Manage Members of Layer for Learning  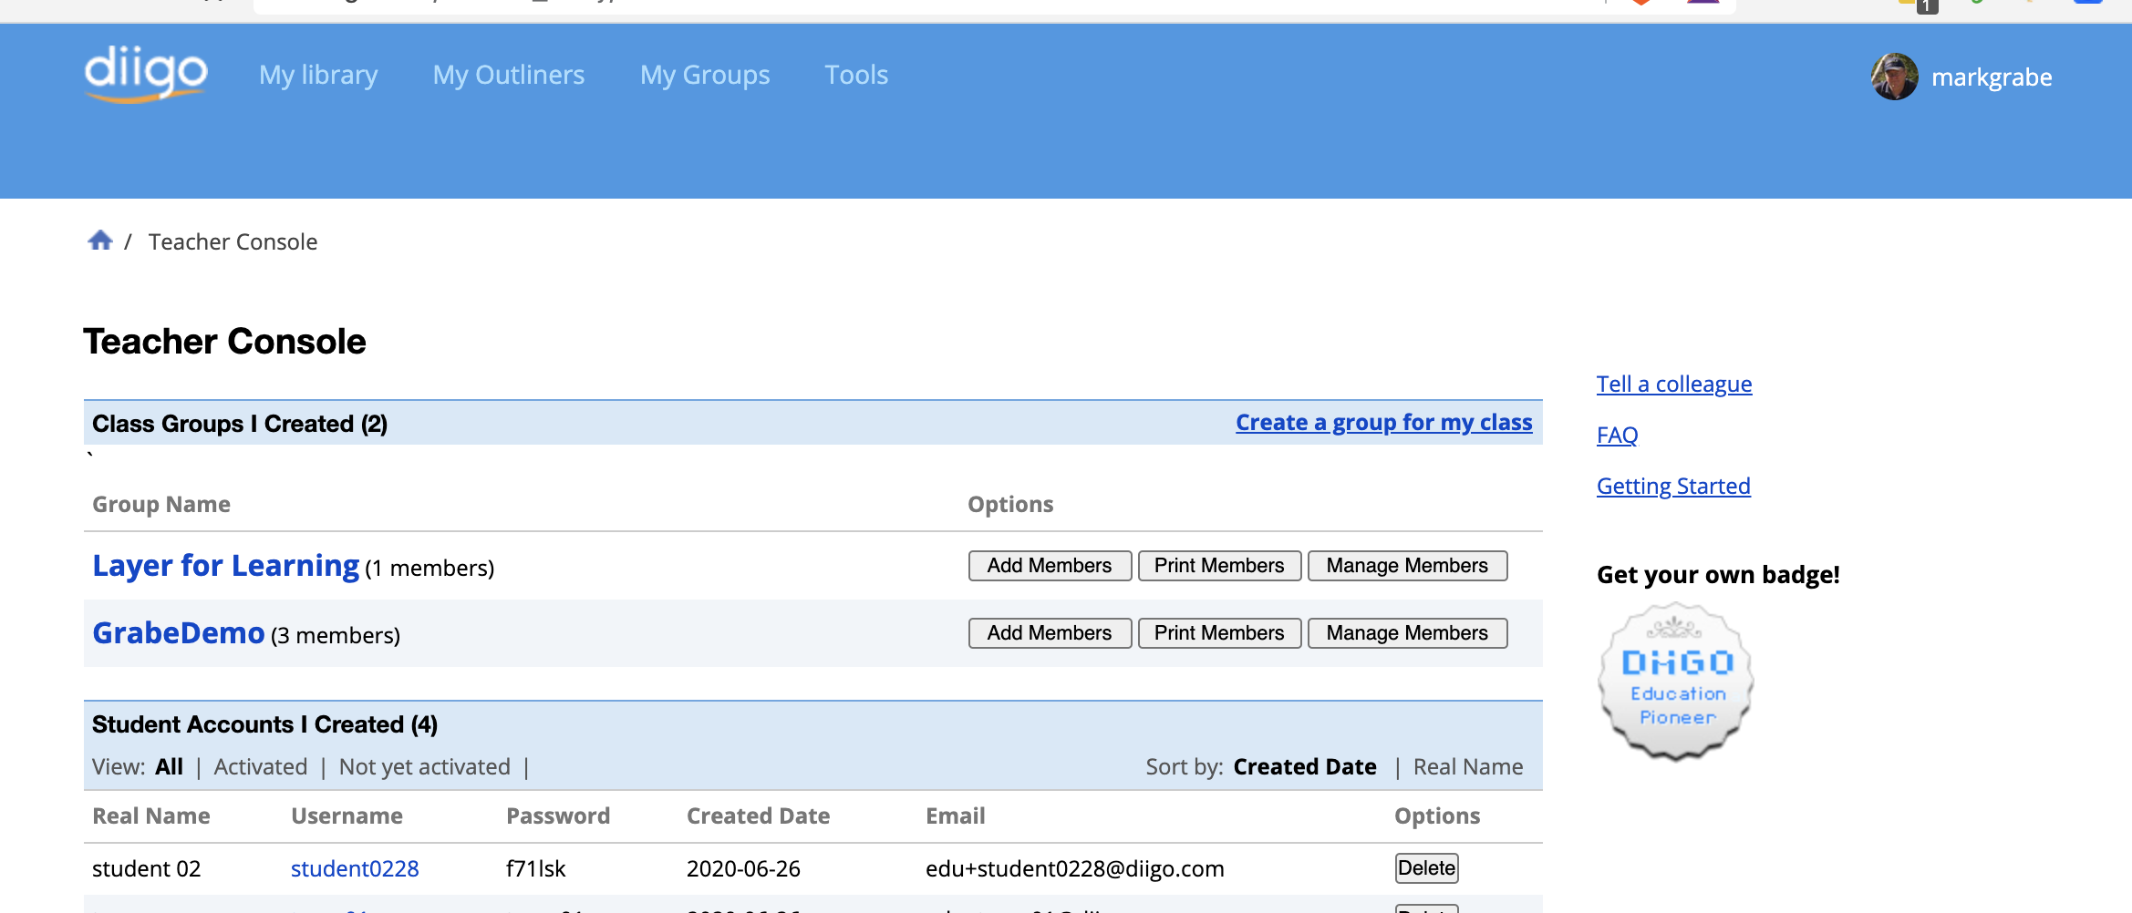(1407, 566)
